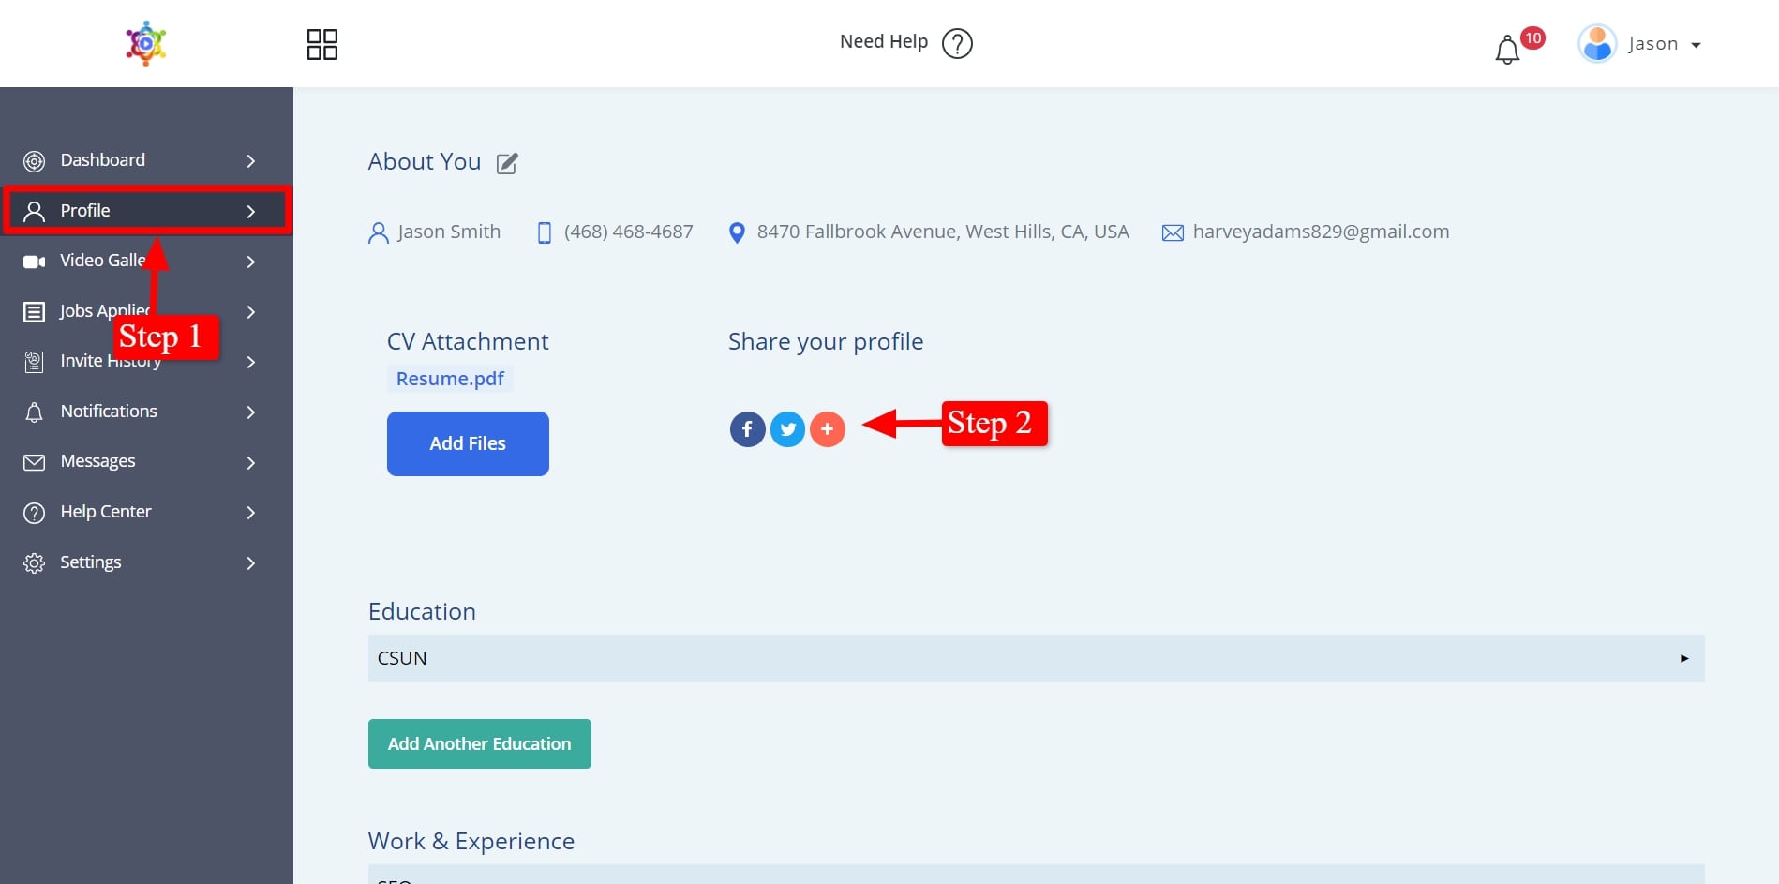This screenshot has width=1779, height=884.
Task: Open the Resume.pdf attachment link
Action: coord(450,379)
